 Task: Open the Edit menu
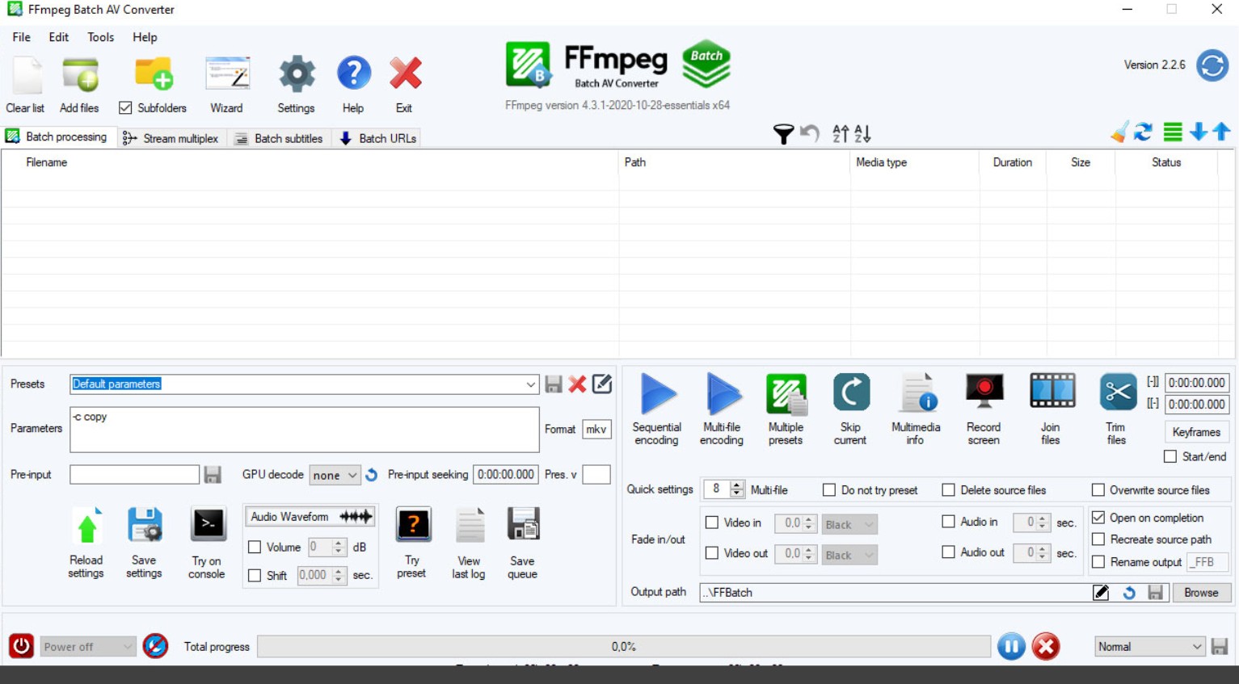click(59, 37)
